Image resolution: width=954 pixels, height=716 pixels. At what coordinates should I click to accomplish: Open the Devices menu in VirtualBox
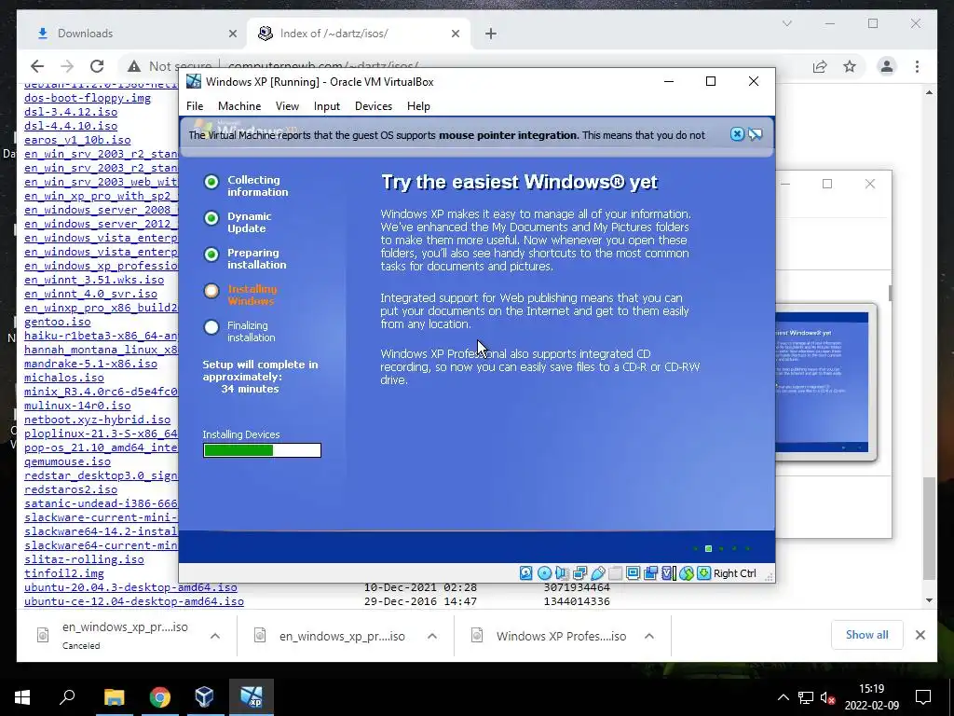coord(374,106)
